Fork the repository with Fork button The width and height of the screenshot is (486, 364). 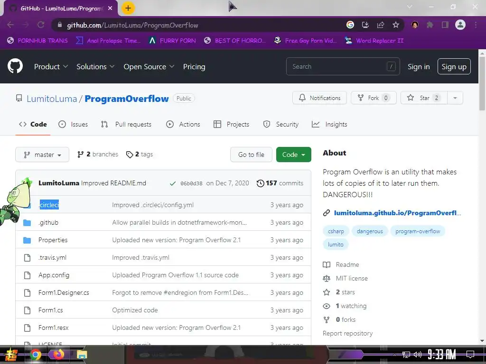[374, 98]
